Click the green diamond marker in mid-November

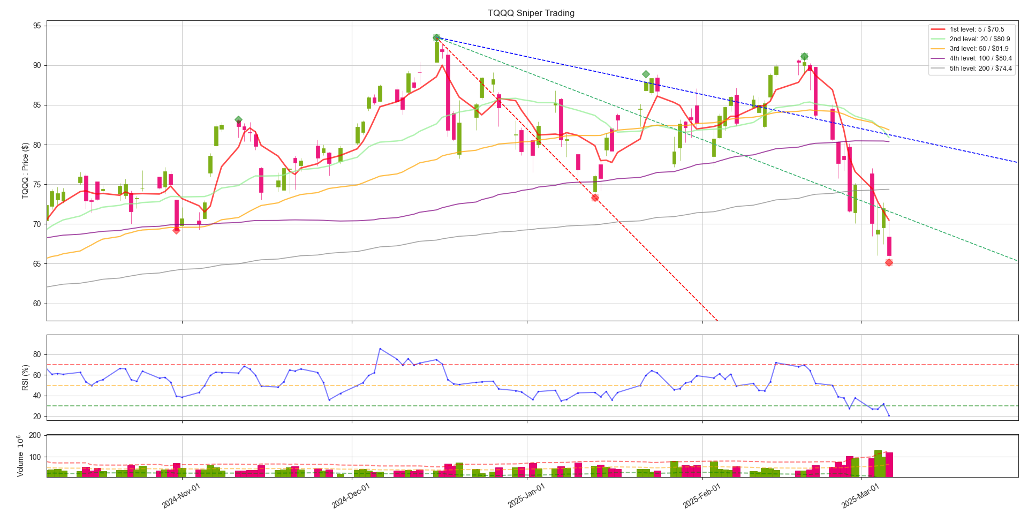point(238,119)
